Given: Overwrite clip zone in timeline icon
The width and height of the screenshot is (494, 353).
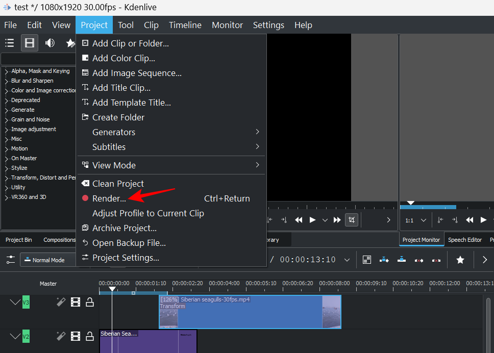Looking at the screenshot, I should click(x=401, y=260).
